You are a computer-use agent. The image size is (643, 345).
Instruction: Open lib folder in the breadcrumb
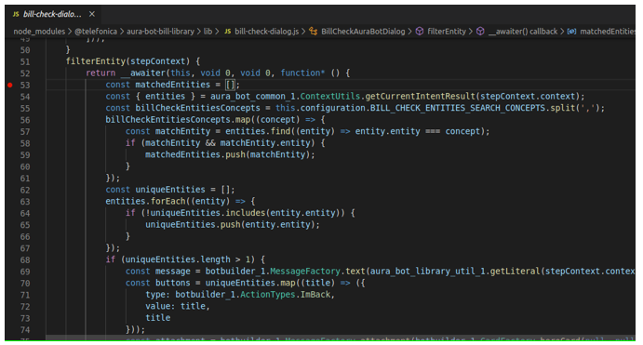208,32
